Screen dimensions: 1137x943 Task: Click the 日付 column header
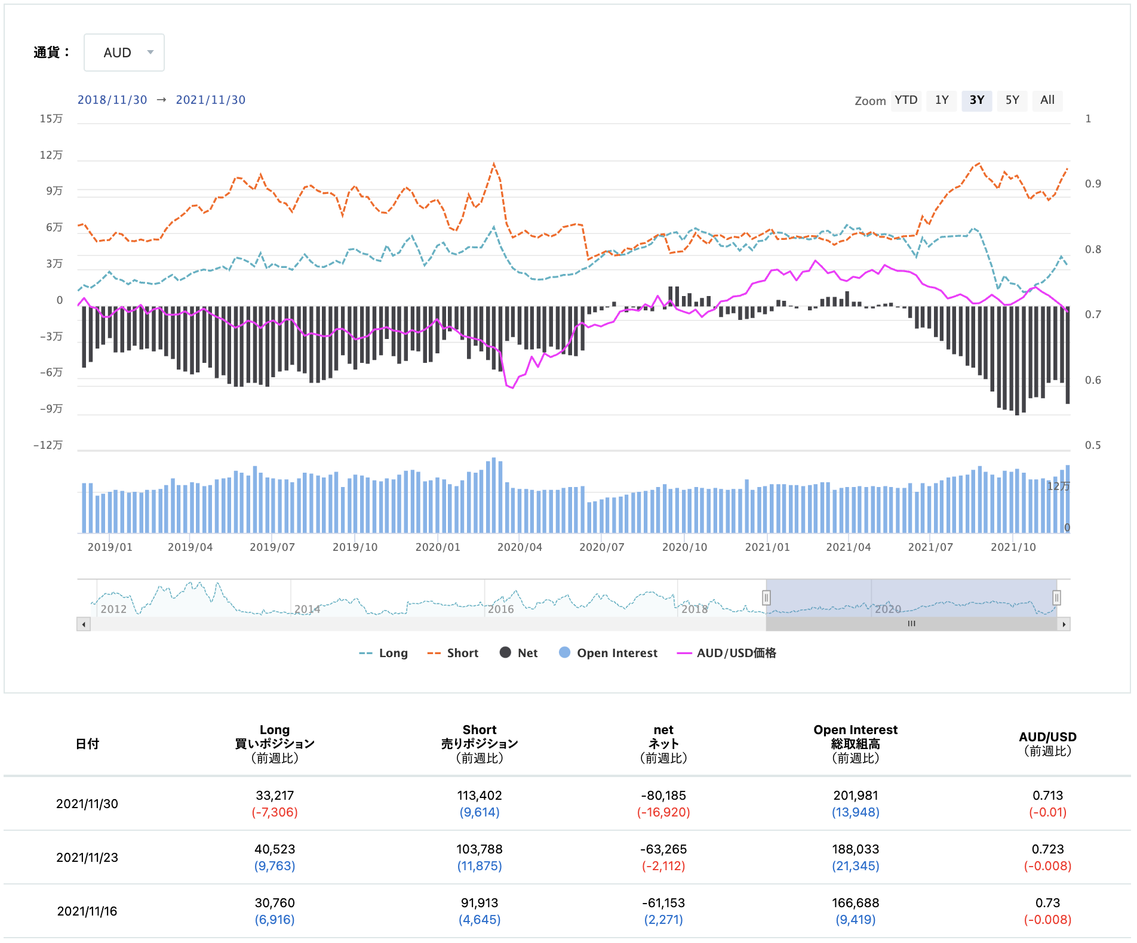(87, 744)
